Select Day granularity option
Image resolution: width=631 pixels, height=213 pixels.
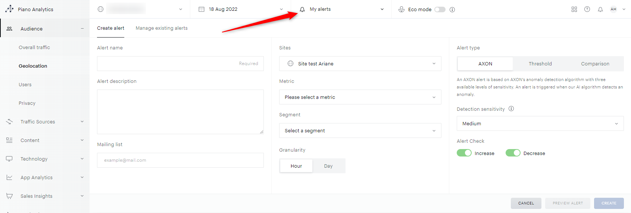click(328, 166)
